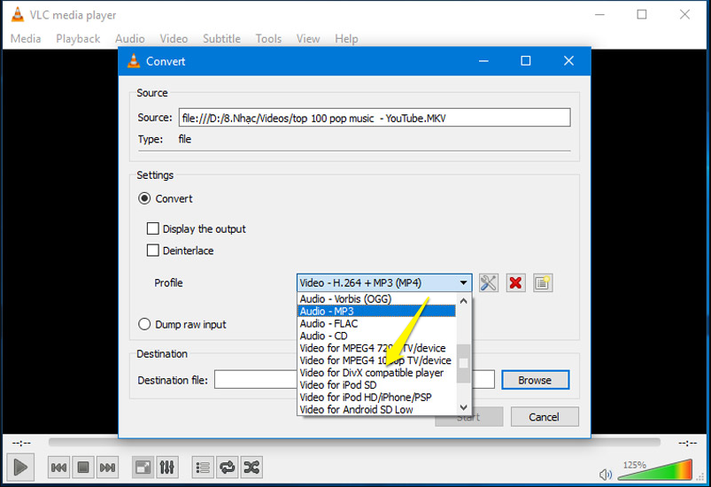The image size is (711, 487).
Task: Click the Destination file input field
Action: pos(354,380)
